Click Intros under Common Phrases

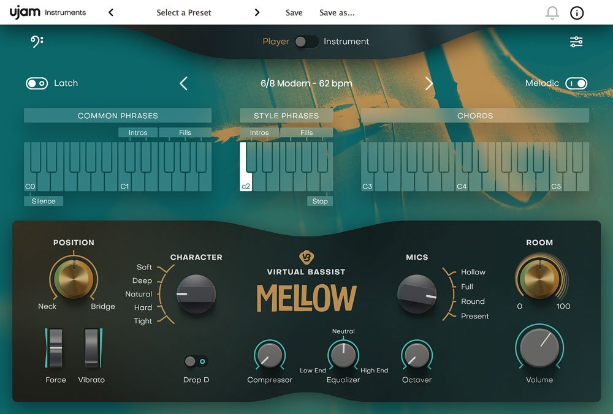click(138, 132)
